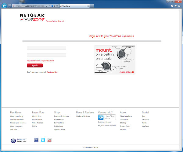Image resolution: width=183 pixels, height=152 pixels.
Task: Refresh the page with the reload icon
Action: (55, 6)
